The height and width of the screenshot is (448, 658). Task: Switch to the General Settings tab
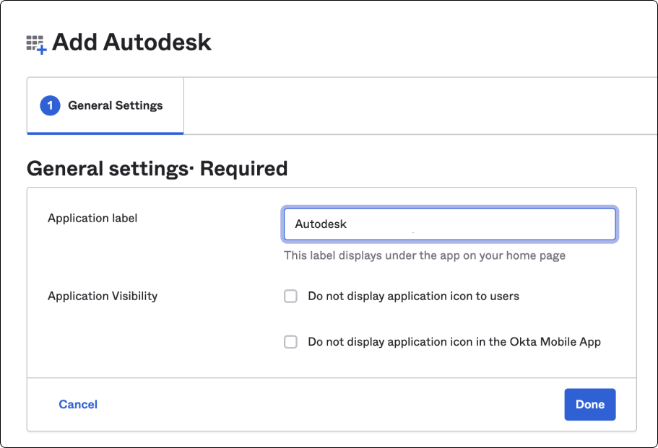tap(105, 105)
